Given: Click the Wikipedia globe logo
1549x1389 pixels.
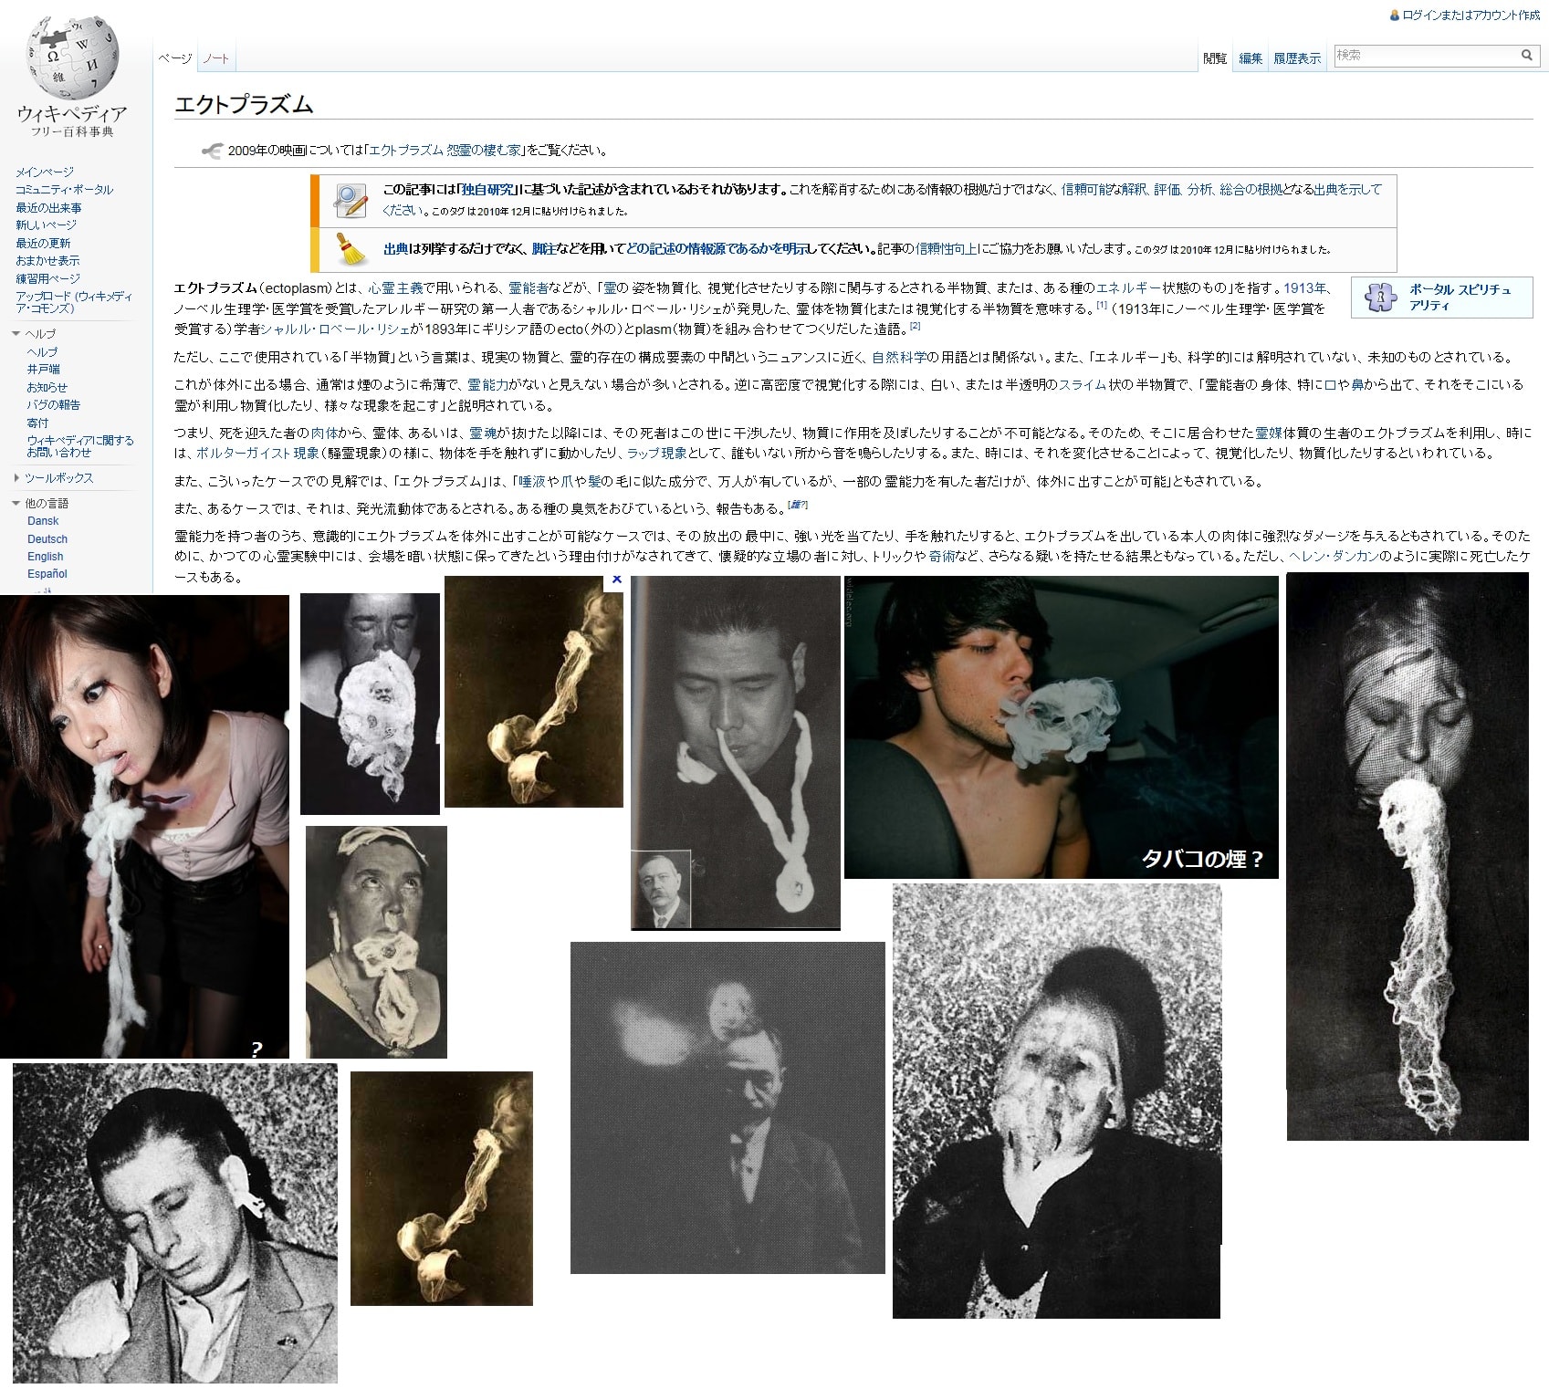Looking at the screenshot, I should pyautogui.click(x=72, y=60).
